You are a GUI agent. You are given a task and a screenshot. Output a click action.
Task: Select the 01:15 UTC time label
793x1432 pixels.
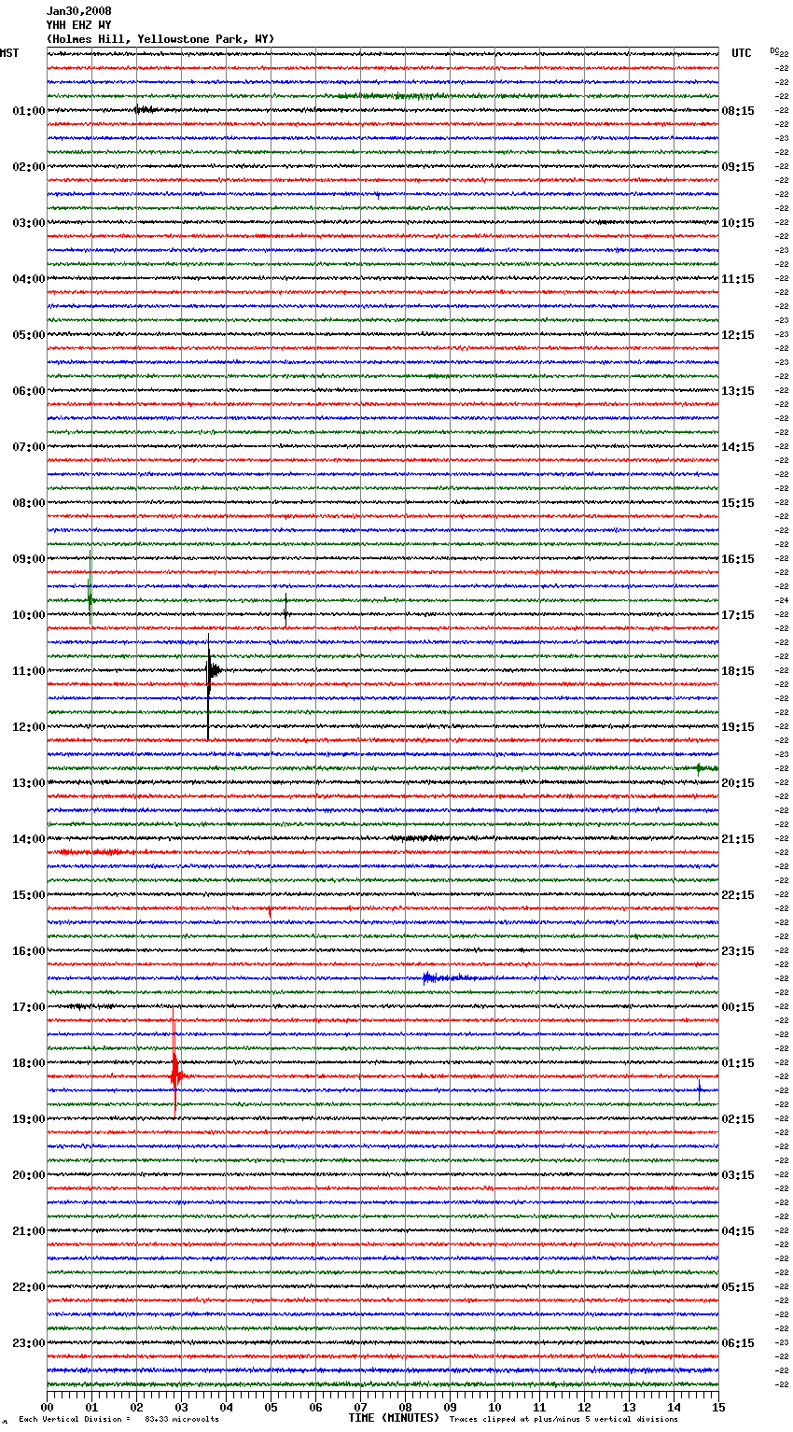click(x=738, y=1063)
